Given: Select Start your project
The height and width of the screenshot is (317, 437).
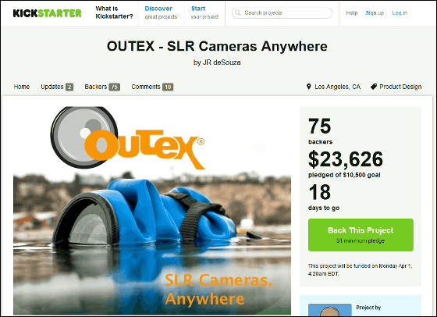Looking at the screenshot, I should tap(204, 12).
